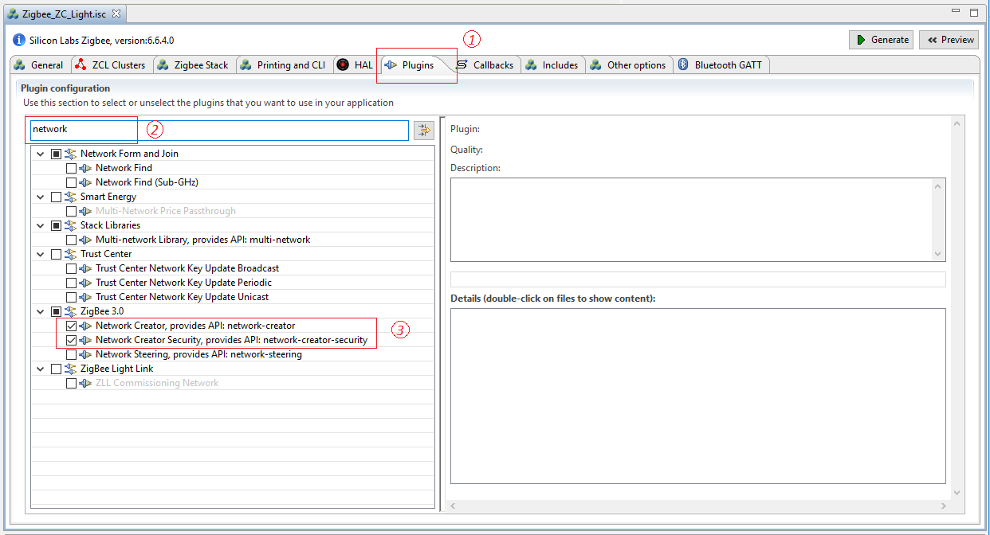Viewport: 990px width, 535px height.
Task: Click the Network Steering plugin icon
Action: (85, 354)
